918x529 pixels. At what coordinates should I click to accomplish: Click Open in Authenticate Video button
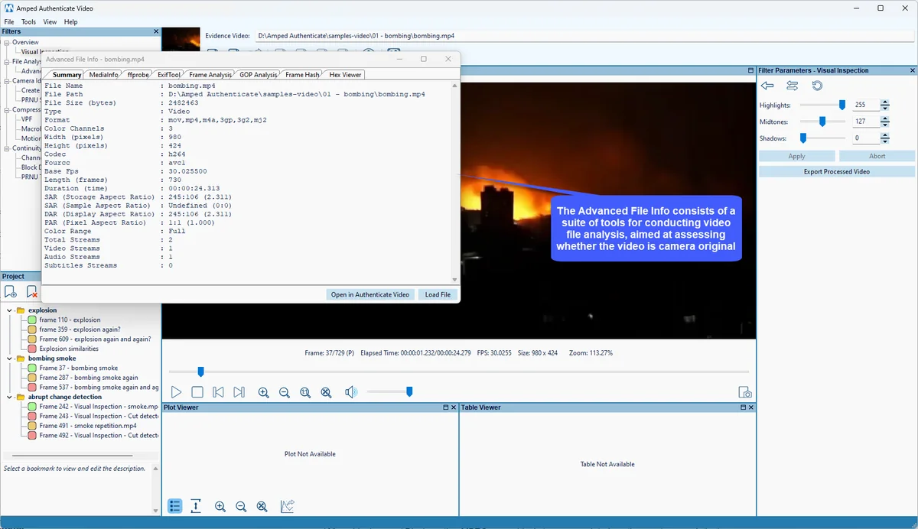pos(371,294)
